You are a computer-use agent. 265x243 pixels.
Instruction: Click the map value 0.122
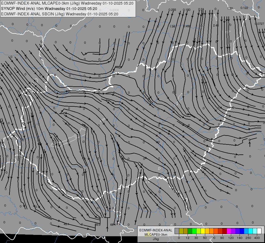[244, 8]
